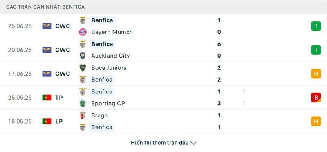327x152 pixels.
Task: Click orange H badge for Braga match
Action: click(316, 121)
